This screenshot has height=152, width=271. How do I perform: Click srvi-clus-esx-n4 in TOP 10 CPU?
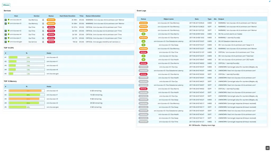[52, 70]
